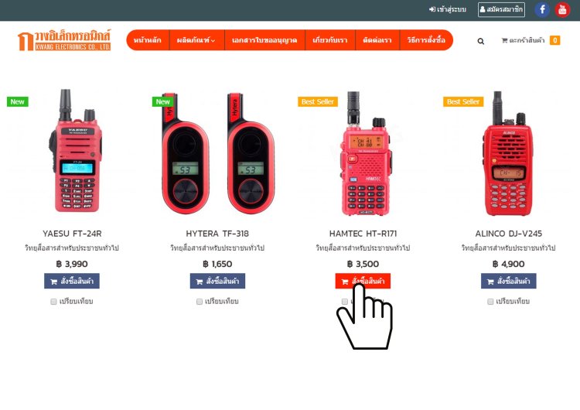Tick compare checkbox under ALINCO DJ-V245
580x410 pixels.
click(490, 302)
